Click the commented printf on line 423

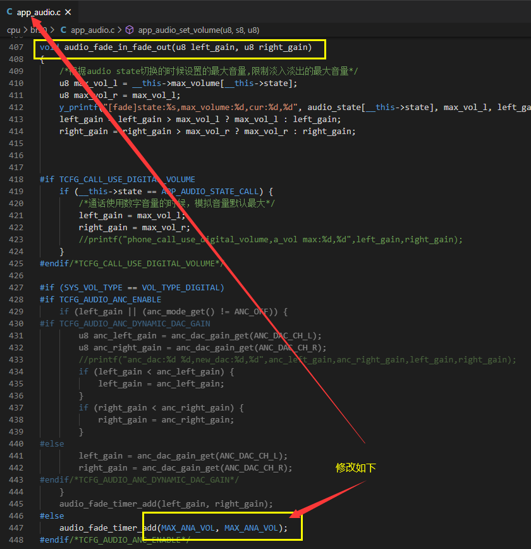click(x=271, y=240)
